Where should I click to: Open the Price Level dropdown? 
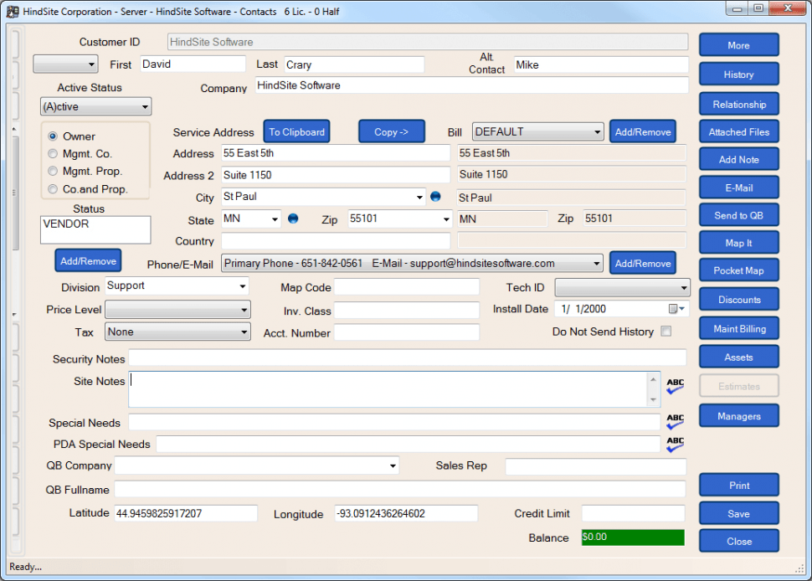click(x=177, y=310)
